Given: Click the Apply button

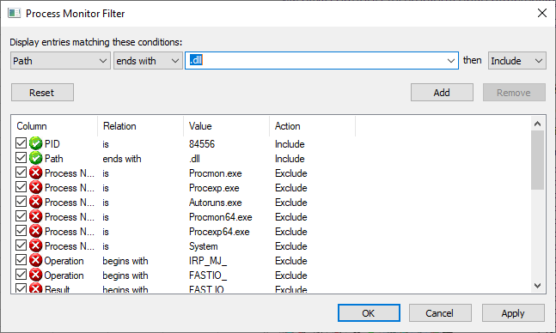Looking at the screenshot, I should [x=513, y=313].
